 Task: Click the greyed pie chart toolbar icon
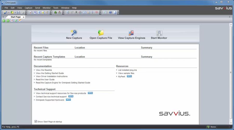point(80,12)
